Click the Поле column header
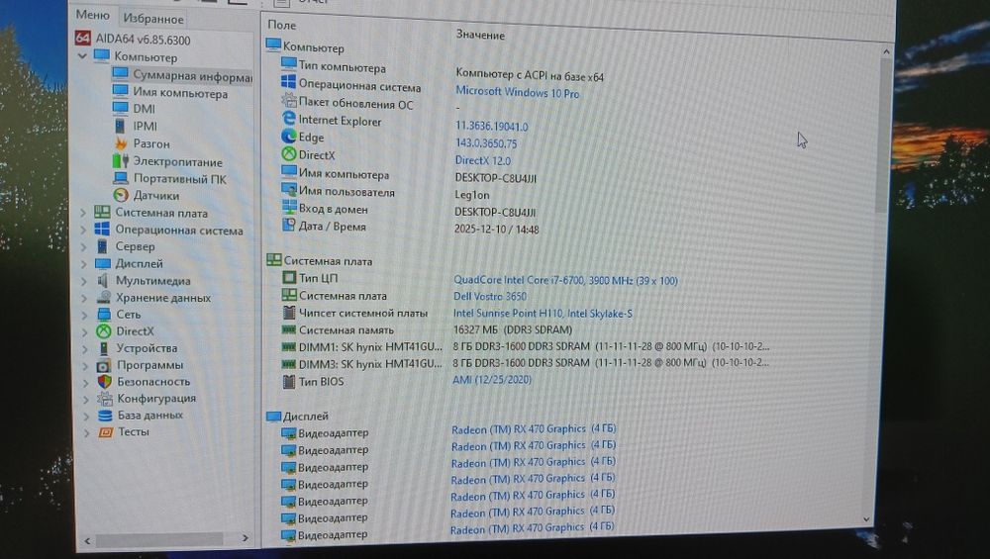990x559 pixels. pyautogui.click(x=281, y=25)
